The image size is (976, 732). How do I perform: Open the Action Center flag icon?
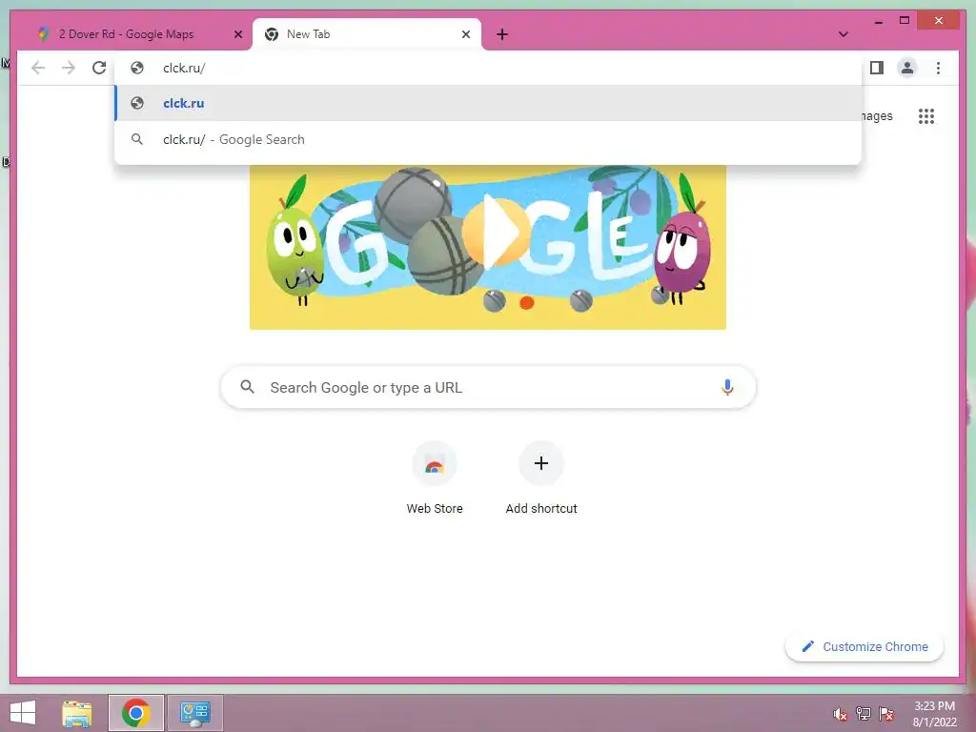[x=885, y=714]
